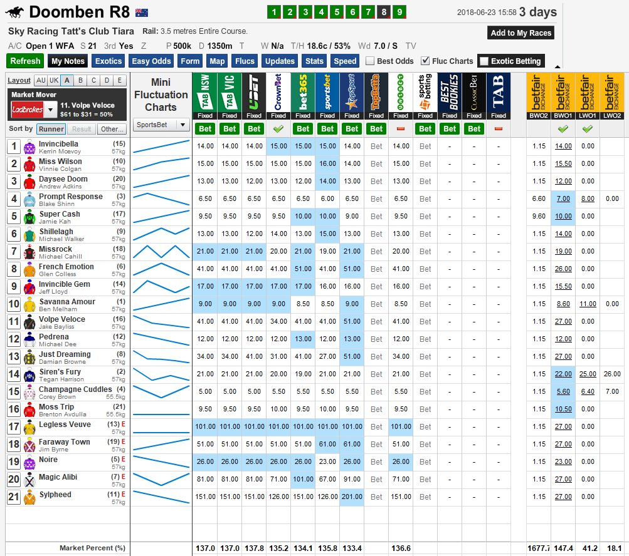Click the TopBetta bookmaker logo

(x=376, y=92)
